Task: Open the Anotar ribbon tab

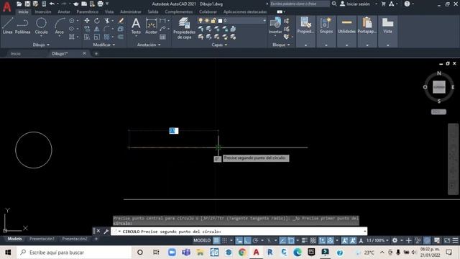Action: coord(64,12)
